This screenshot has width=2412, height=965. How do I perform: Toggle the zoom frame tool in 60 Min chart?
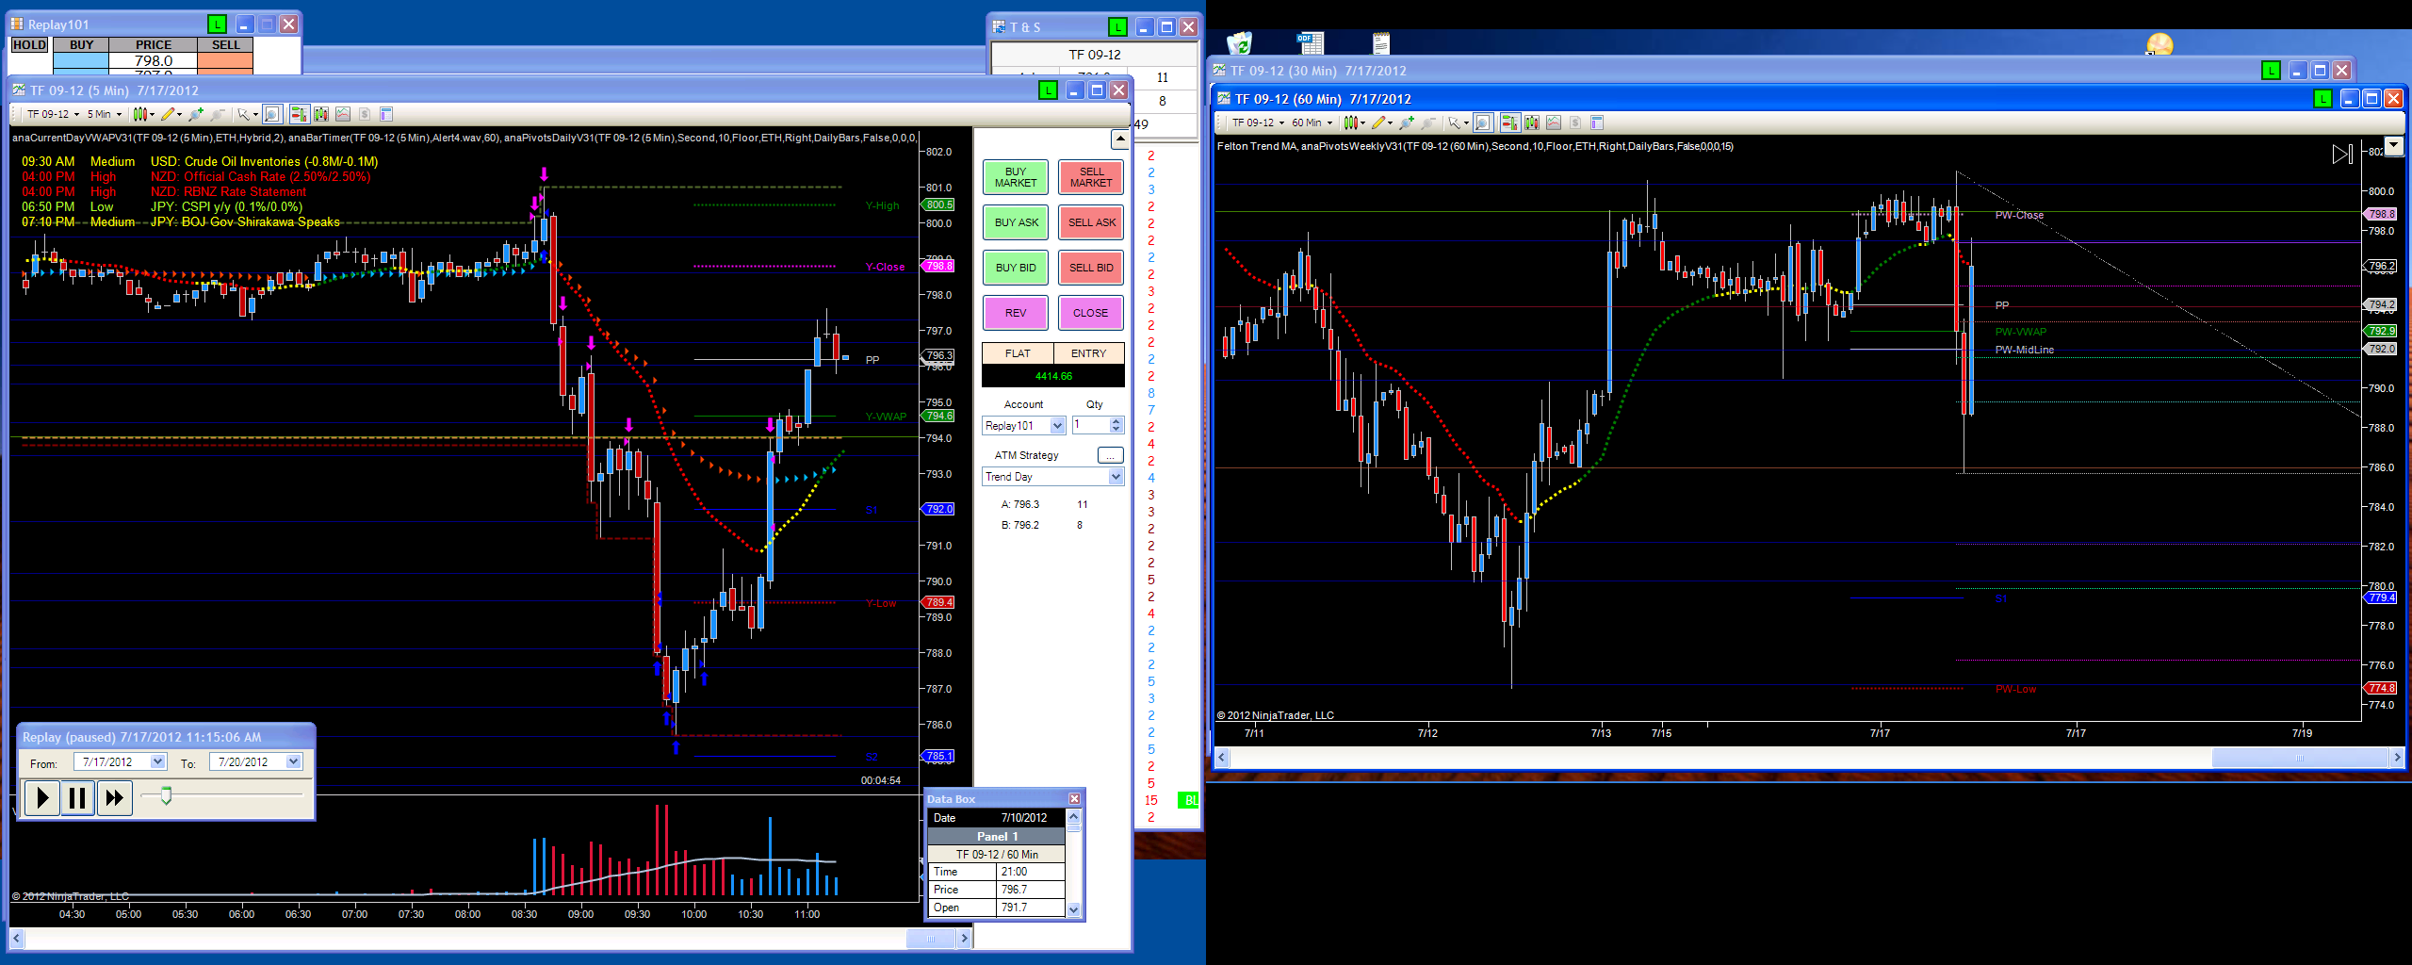1482,123
